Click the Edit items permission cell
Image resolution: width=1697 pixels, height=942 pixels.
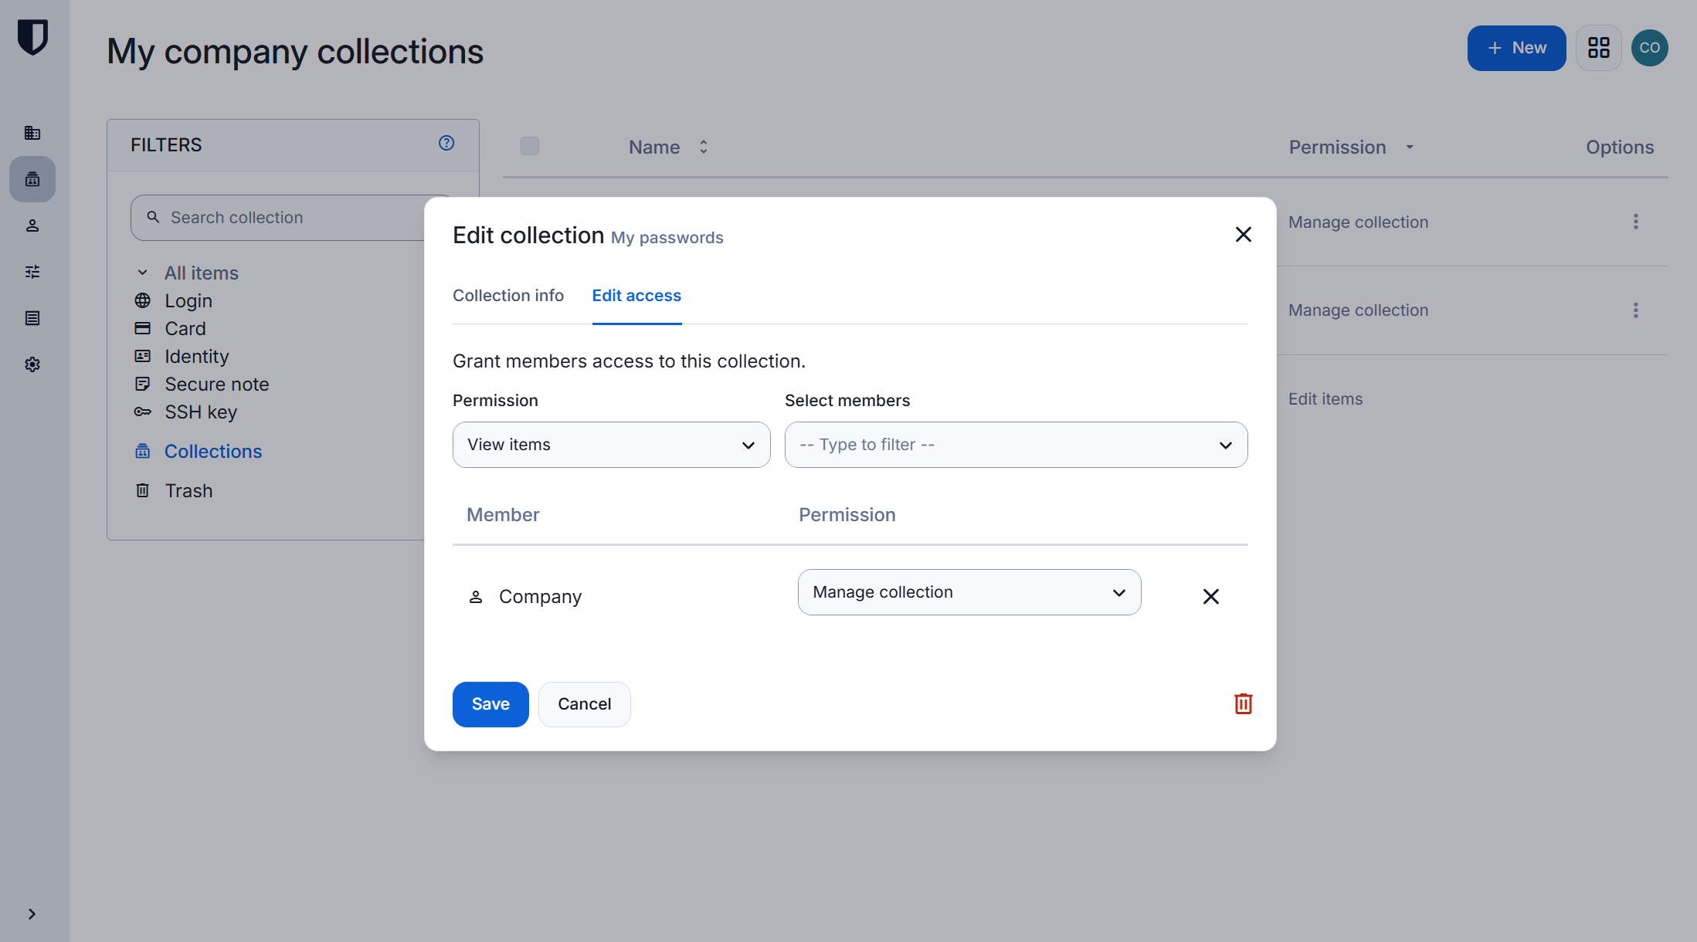click(x=1325, y=399)
